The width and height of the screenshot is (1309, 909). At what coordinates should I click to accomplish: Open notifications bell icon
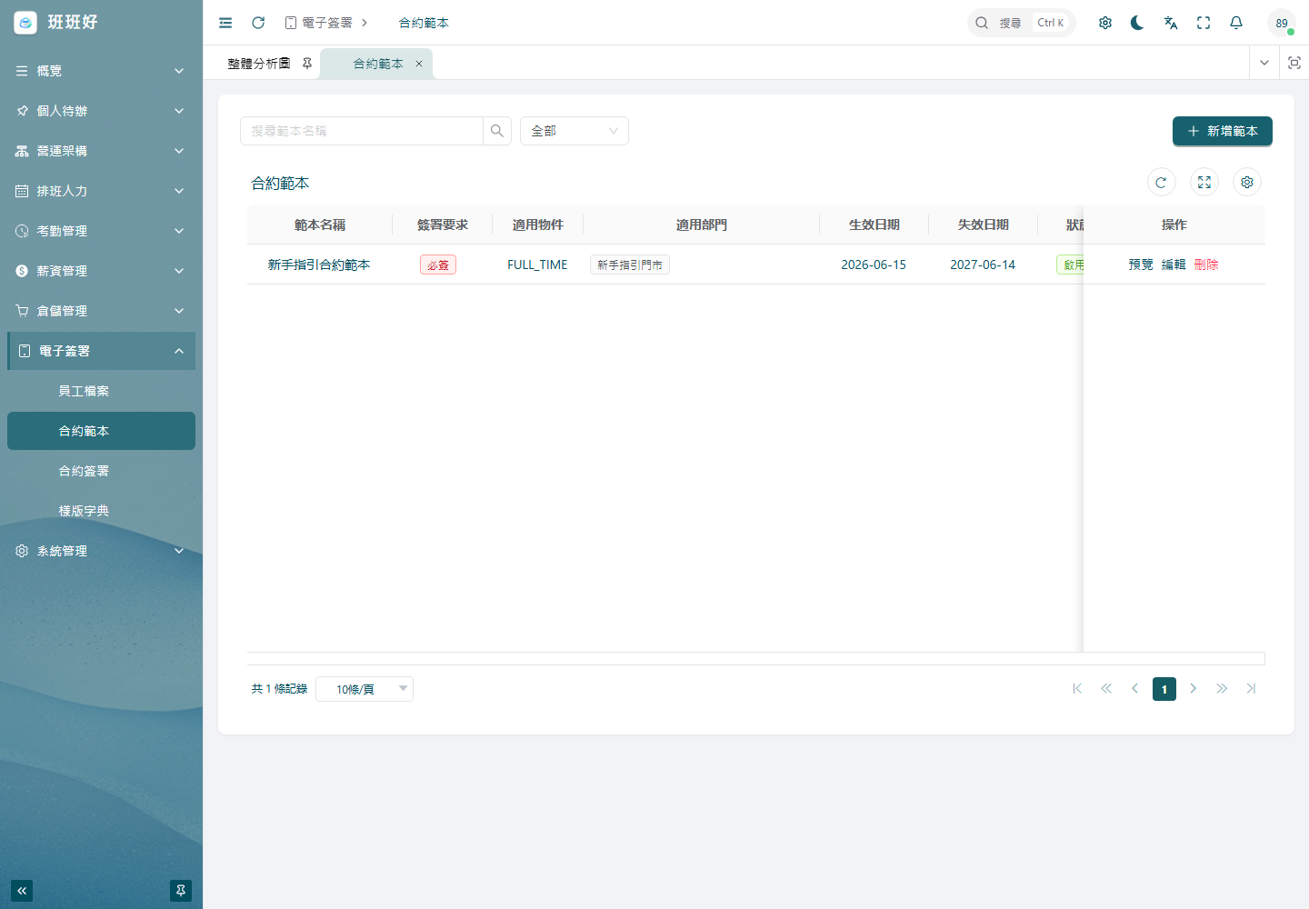coord(1236,23)
